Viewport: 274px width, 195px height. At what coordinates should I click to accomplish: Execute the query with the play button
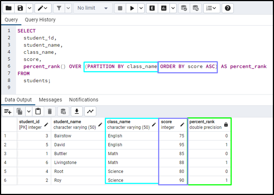[x=132, y=8]
